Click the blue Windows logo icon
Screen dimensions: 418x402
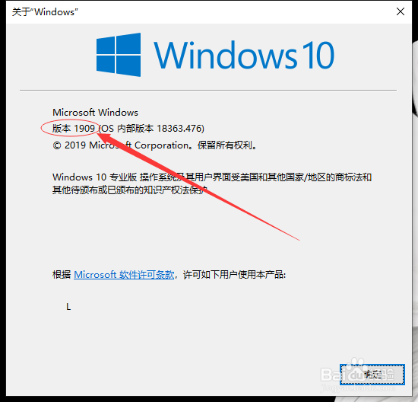[x=119, y=55]
